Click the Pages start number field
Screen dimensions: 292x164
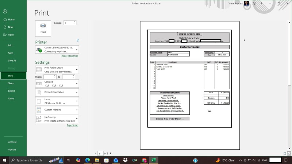click(x=49, y=77)
